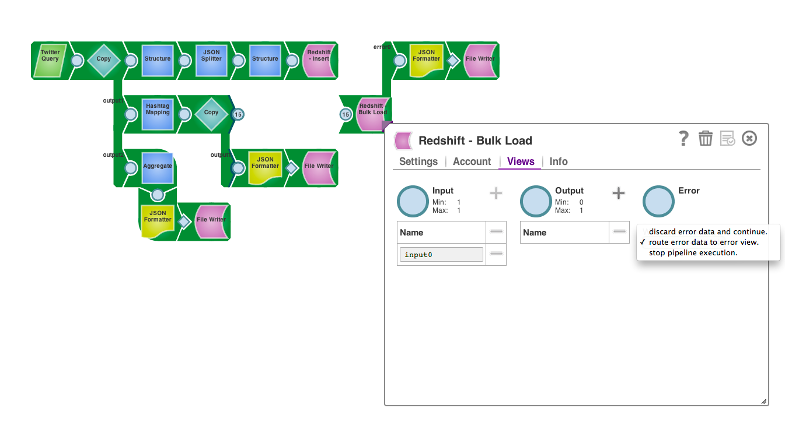The height and width of the screenshot is (422, 785).
Task: Click the Structure snap before Redshift - Insert
Action: point(265,60)
